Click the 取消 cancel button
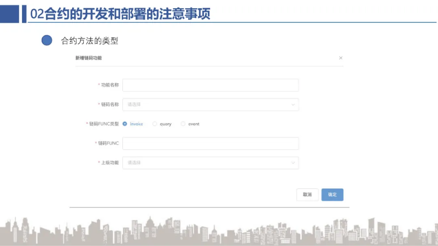 coord(307,195)
